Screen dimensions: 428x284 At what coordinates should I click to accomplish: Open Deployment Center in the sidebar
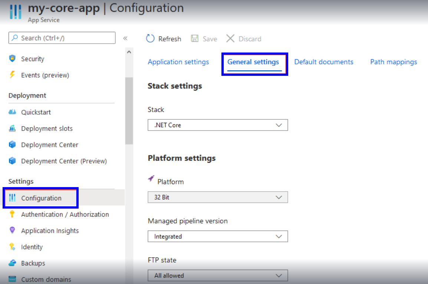(x=50, y=145)
